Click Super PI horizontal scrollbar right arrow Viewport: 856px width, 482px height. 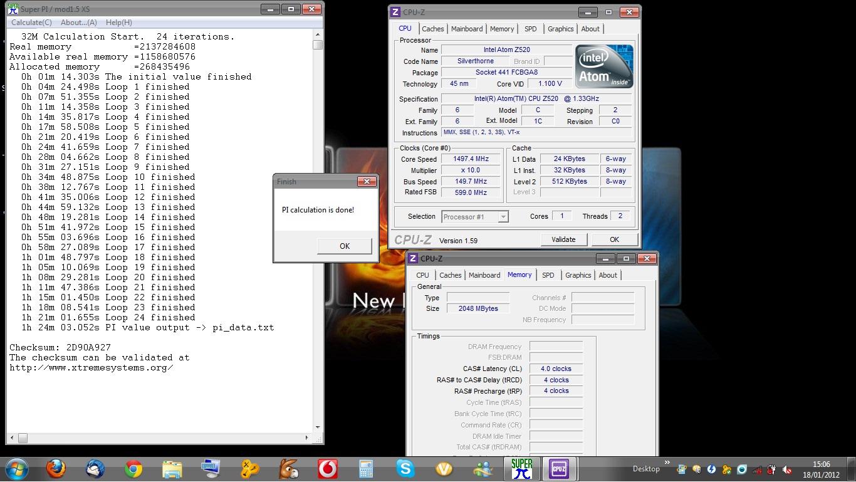pos(306,437)
